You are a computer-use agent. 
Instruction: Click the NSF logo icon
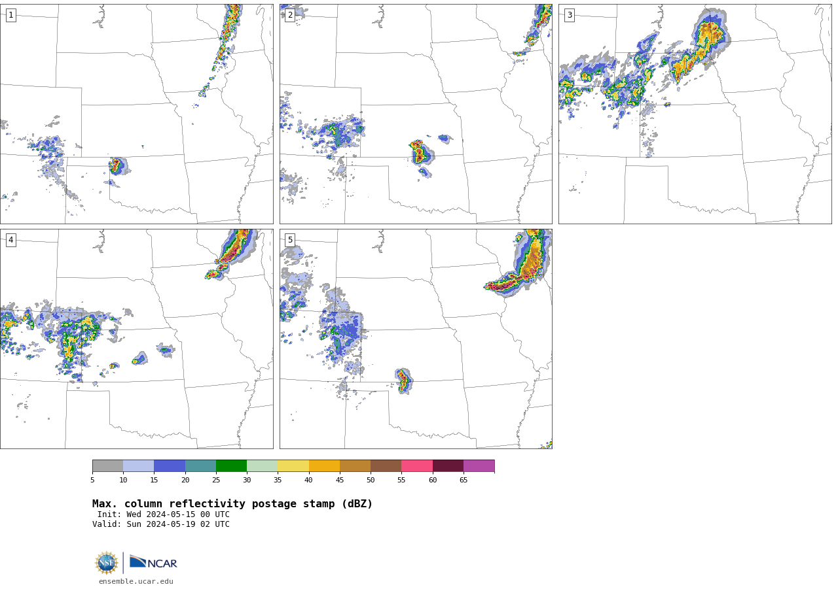pos(106,563)
